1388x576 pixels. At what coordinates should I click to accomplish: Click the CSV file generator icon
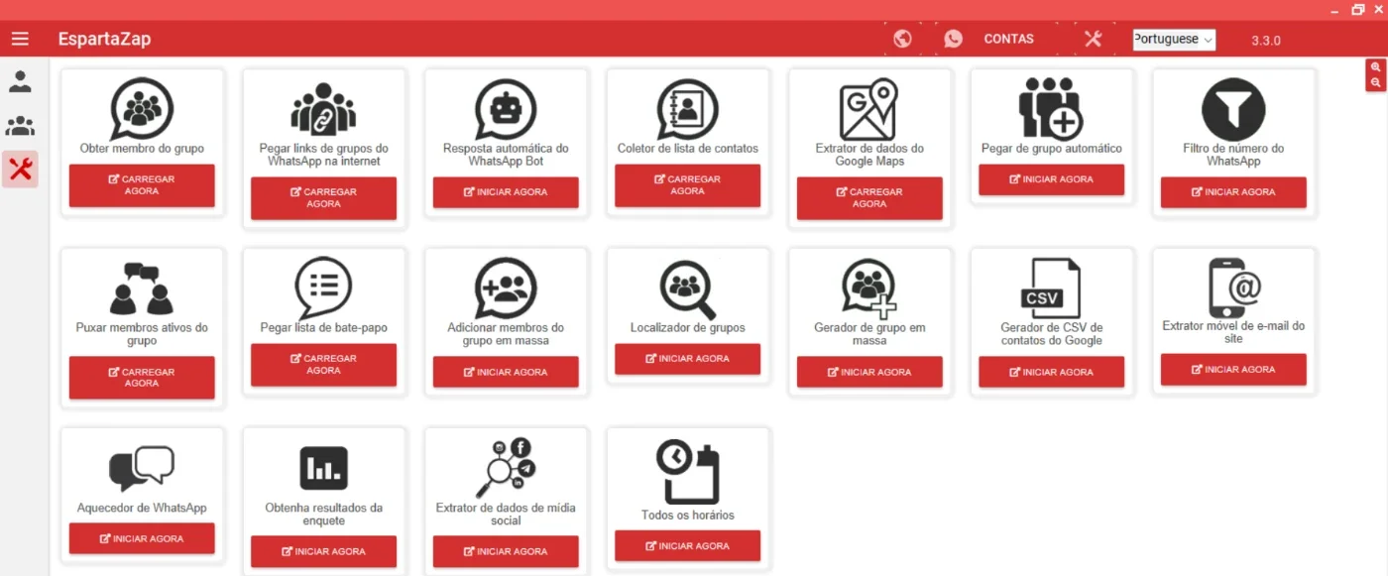pos(1051,288)
